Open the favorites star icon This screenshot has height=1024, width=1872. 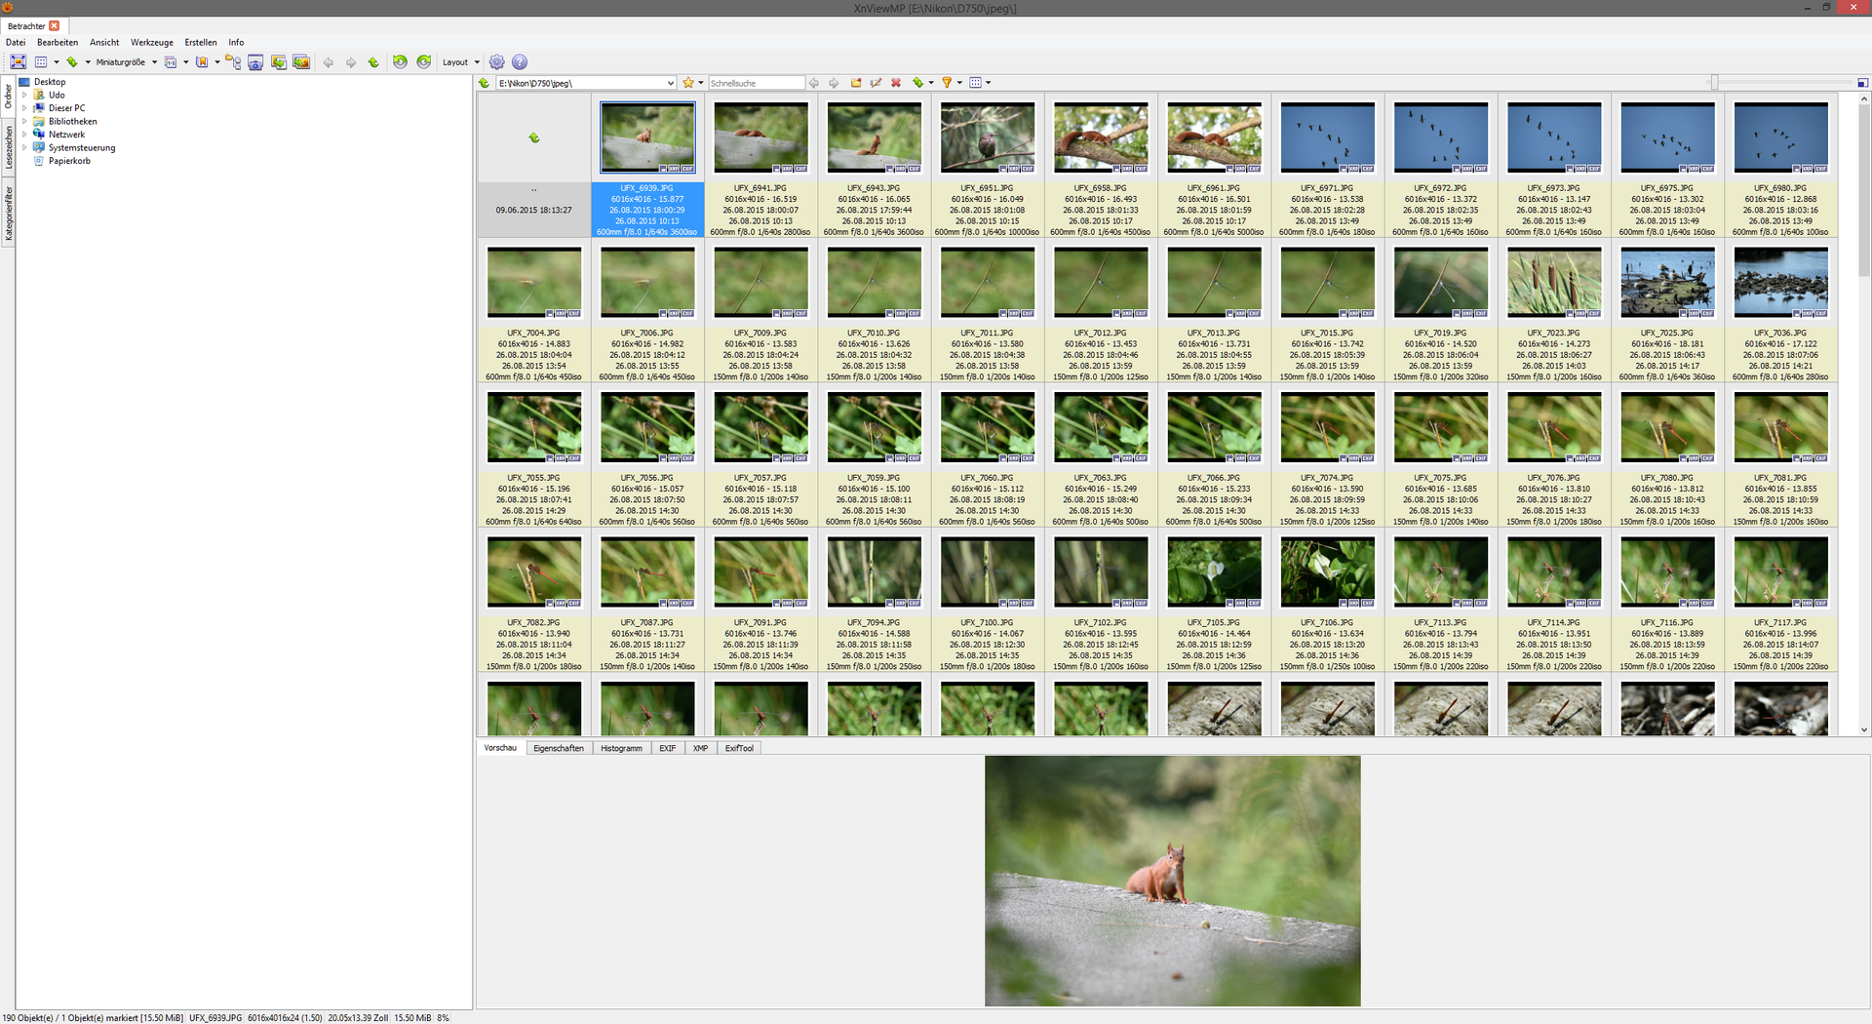pyautogui.click(x=688, y=83)
